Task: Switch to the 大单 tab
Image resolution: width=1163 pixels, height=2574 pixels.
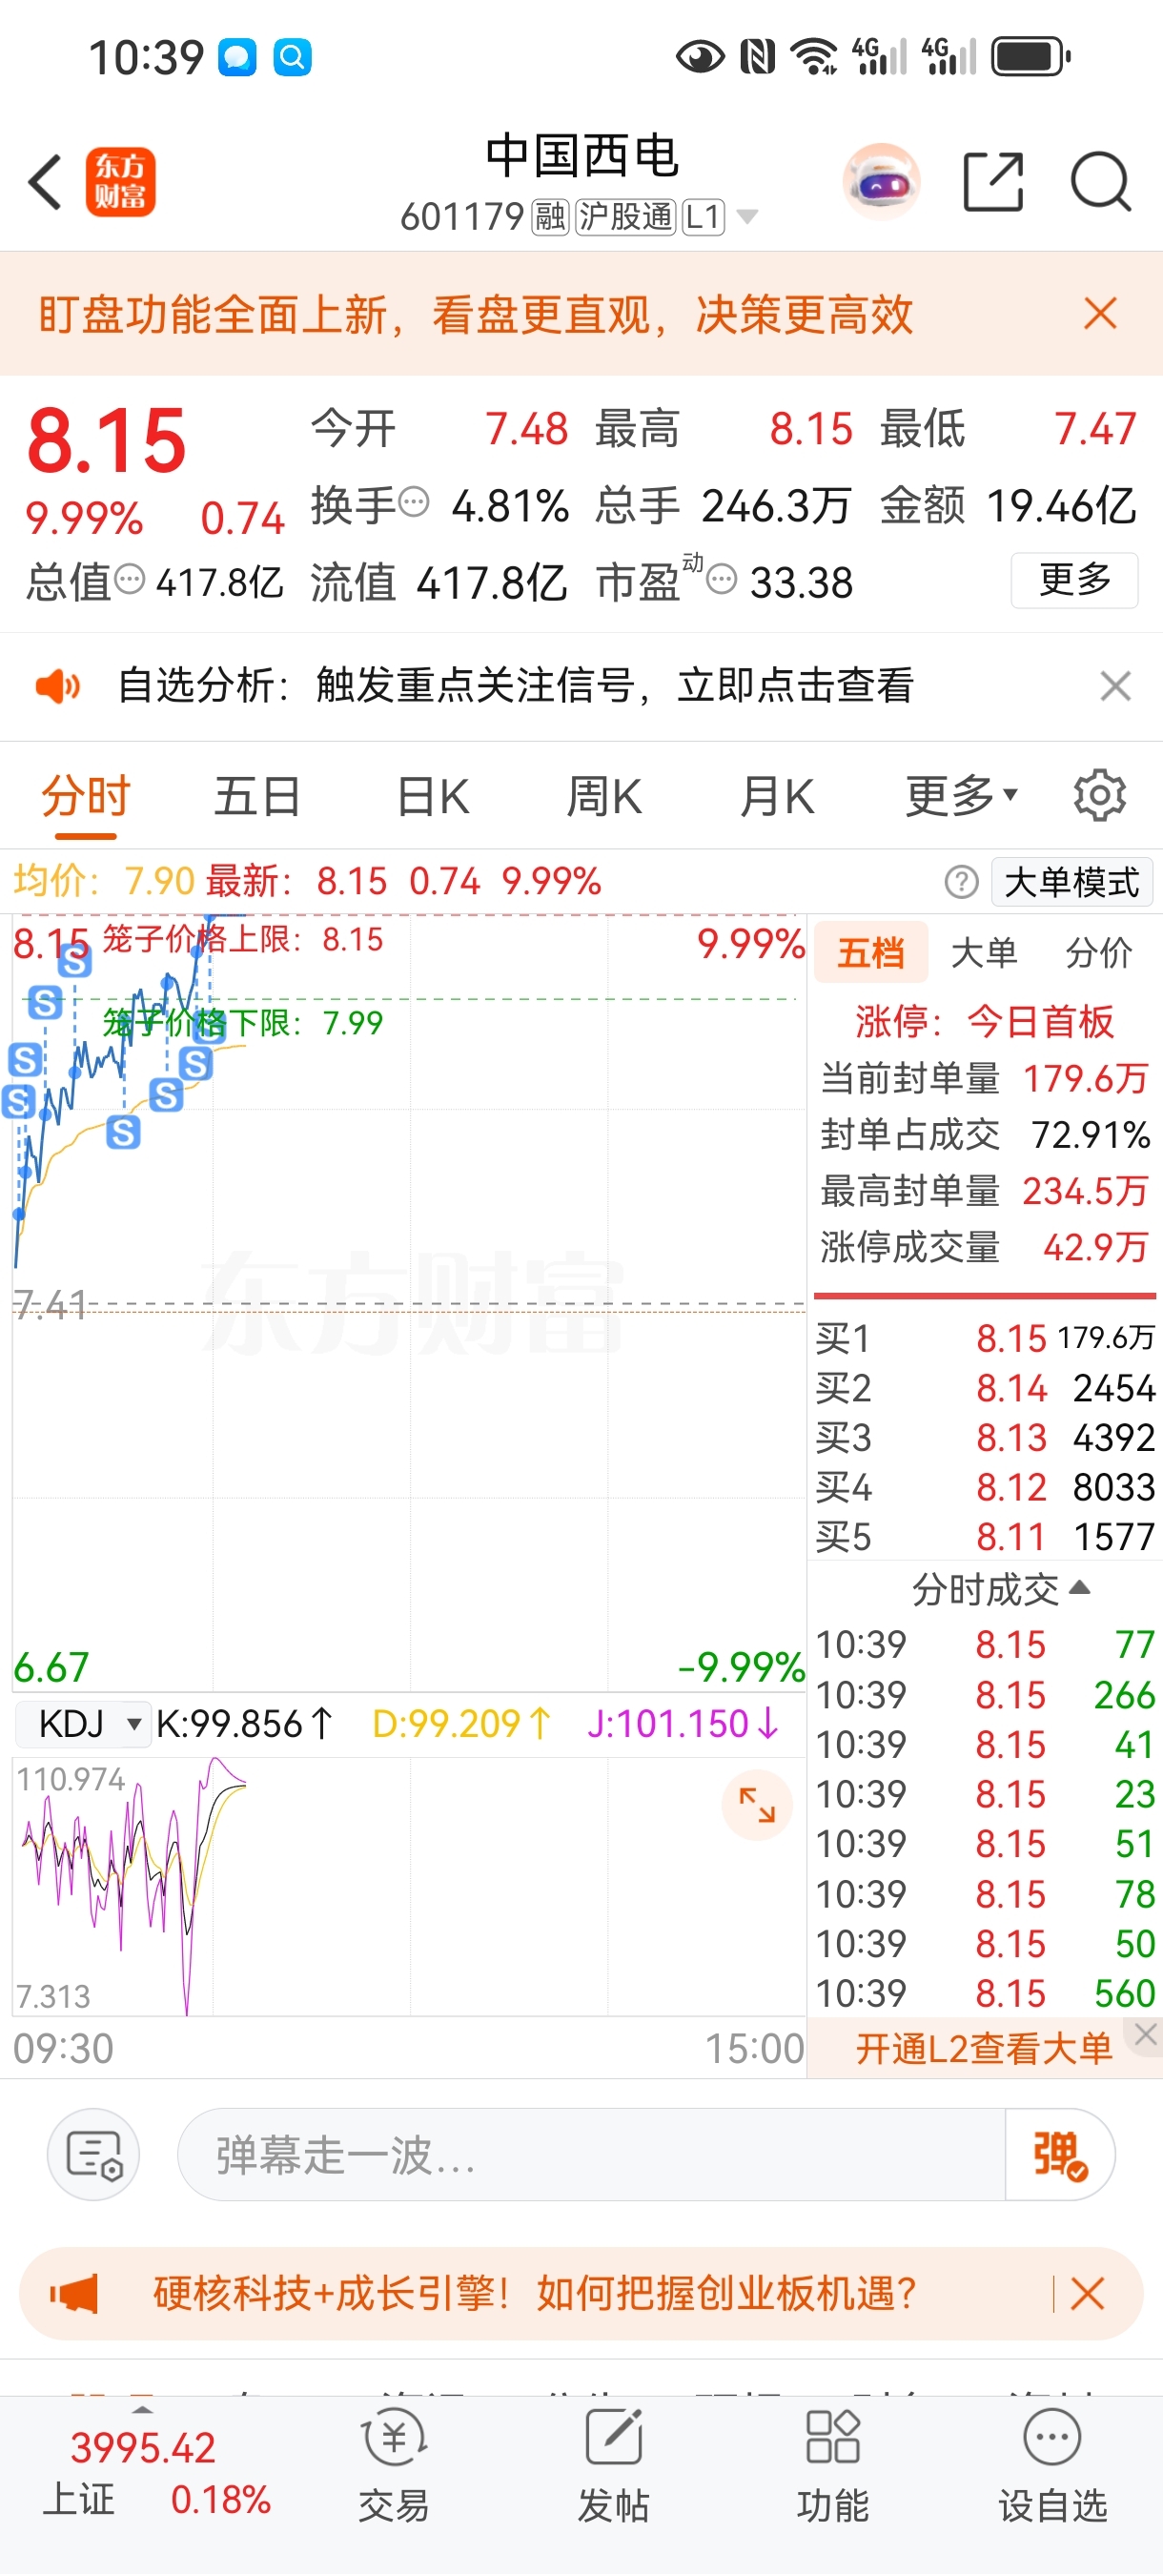Action: [984, 953]
